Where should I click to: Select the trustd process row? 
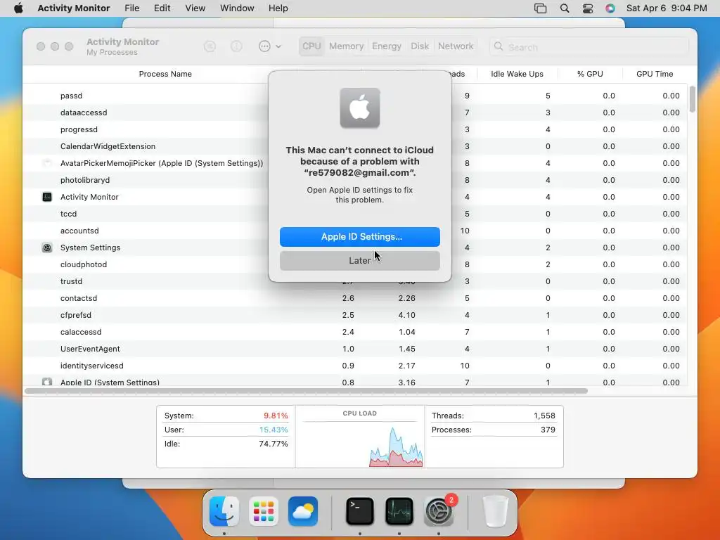tap(355, 281)
